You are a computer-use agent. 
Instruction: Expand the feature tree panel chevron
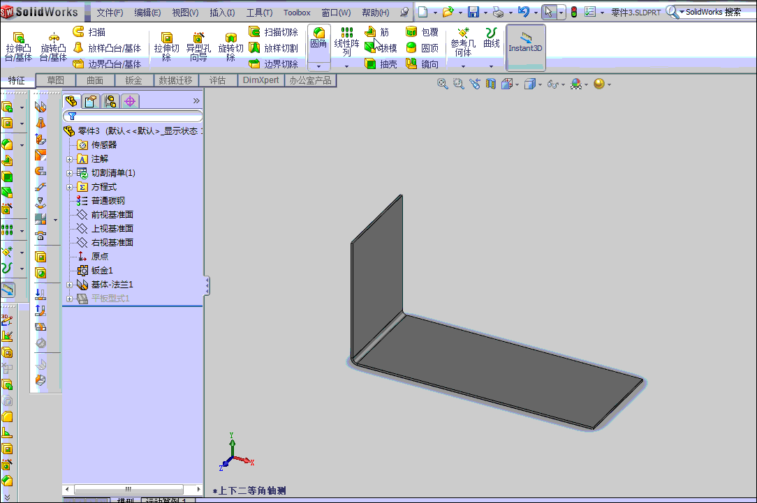[196, 100]
